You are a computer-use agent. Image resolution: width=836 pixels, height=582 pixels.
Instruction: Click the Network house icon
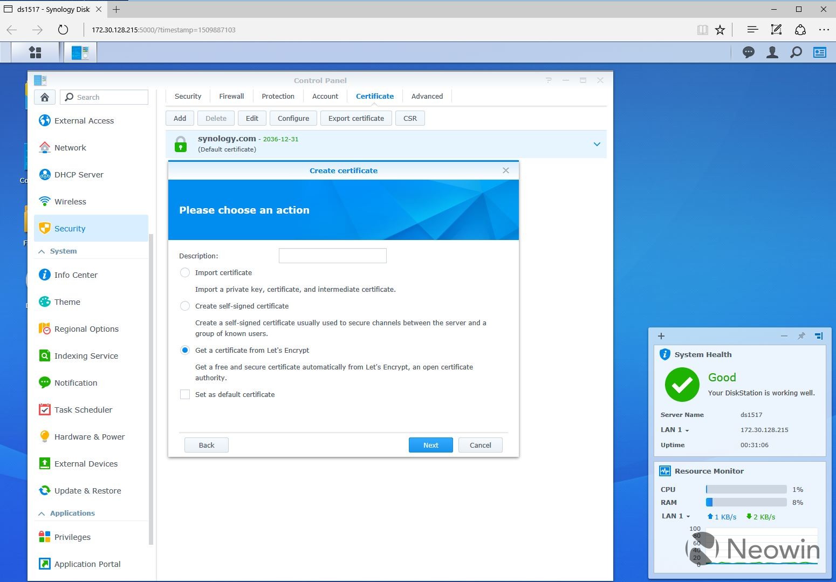point(45,147)
